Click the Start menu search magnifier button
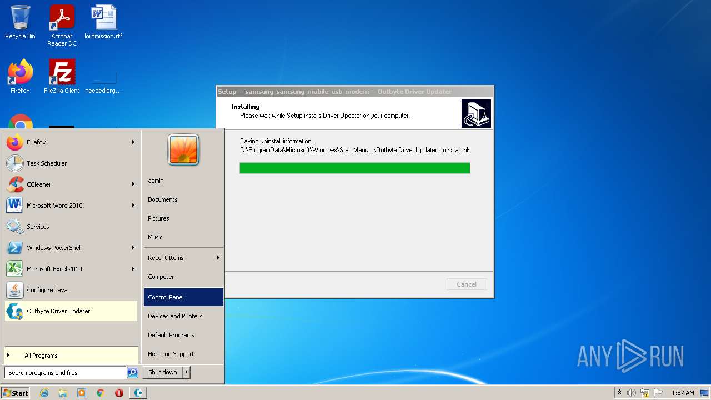 pos(132,373)
